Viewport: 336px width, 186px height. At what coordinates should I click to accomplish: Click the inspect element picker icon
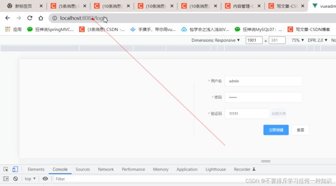[x=6, y=169]
